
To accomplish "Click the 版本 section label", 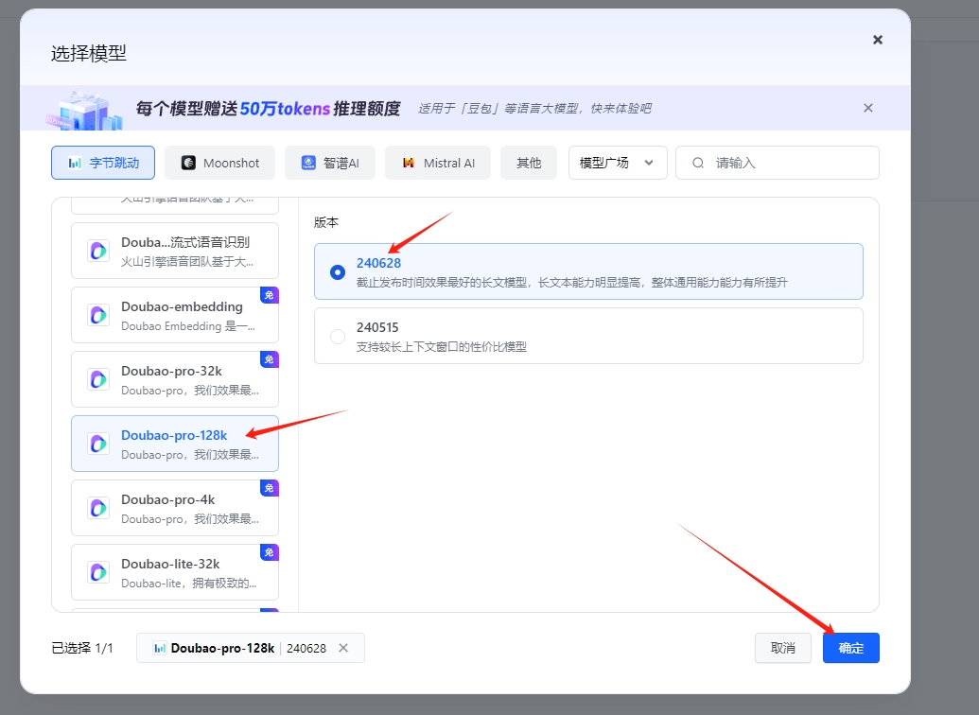I will [x=326, y=222].
